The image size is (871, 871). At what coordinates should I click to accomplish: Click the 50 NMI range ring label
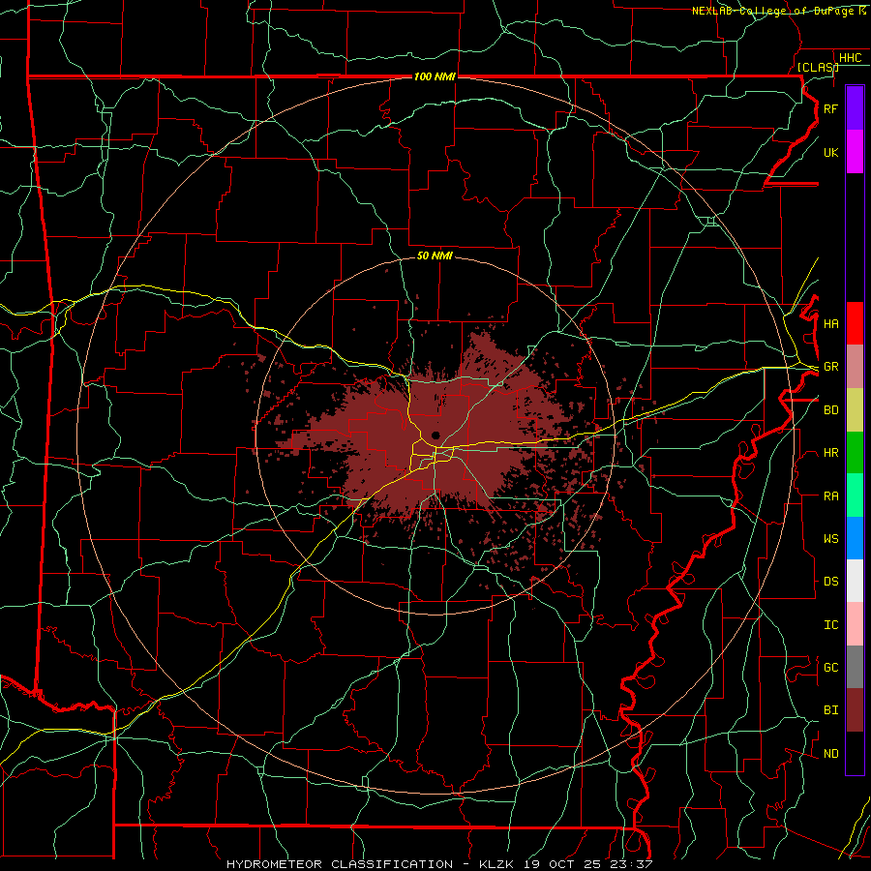coord(435,255)
